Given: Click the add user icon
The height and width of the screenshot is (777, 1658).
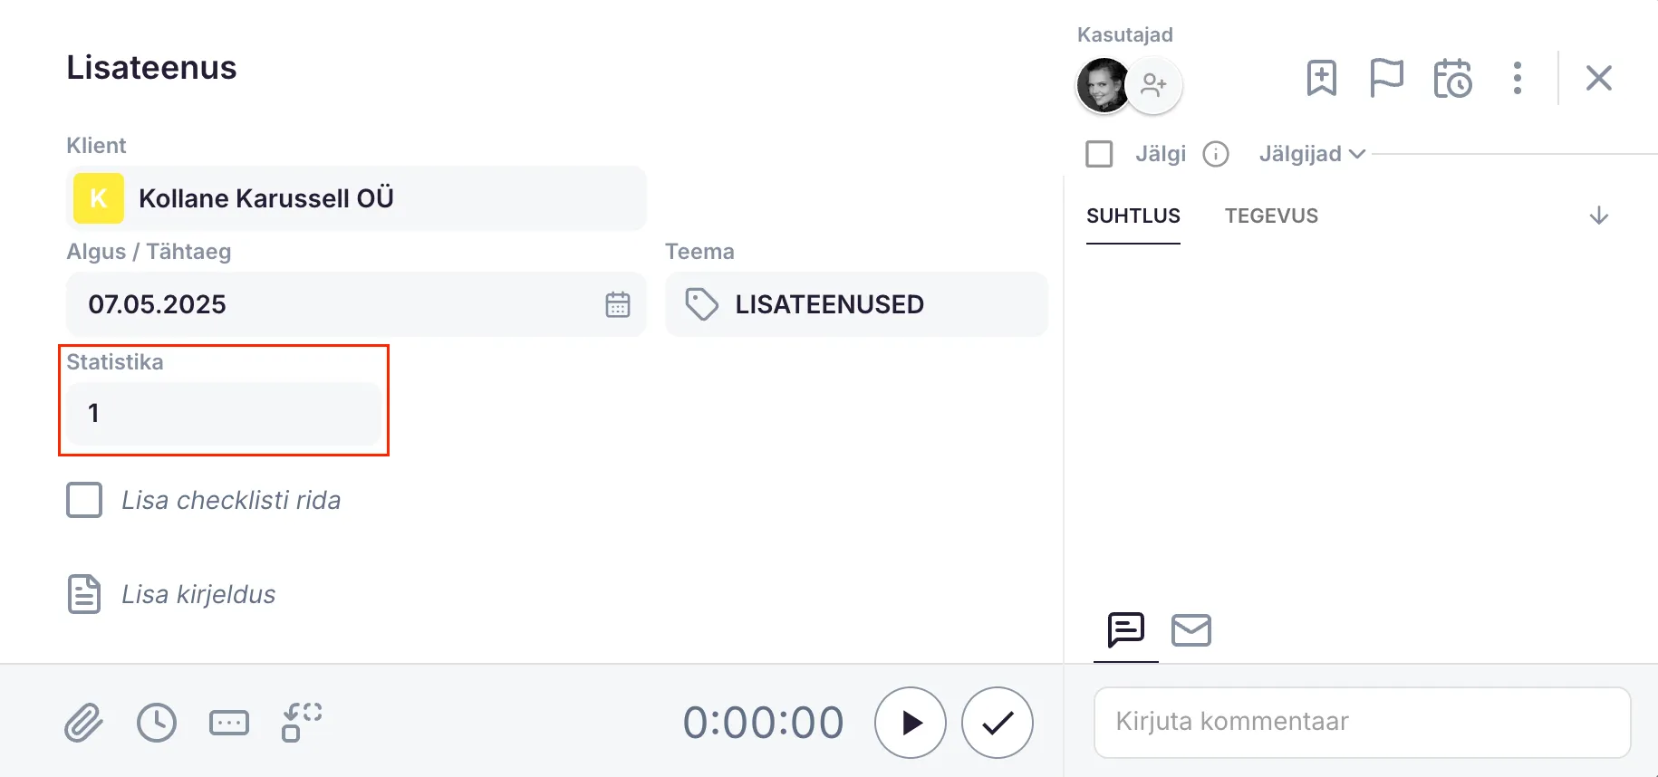Looking at the screenshot, I should [x=1153, y=85].
